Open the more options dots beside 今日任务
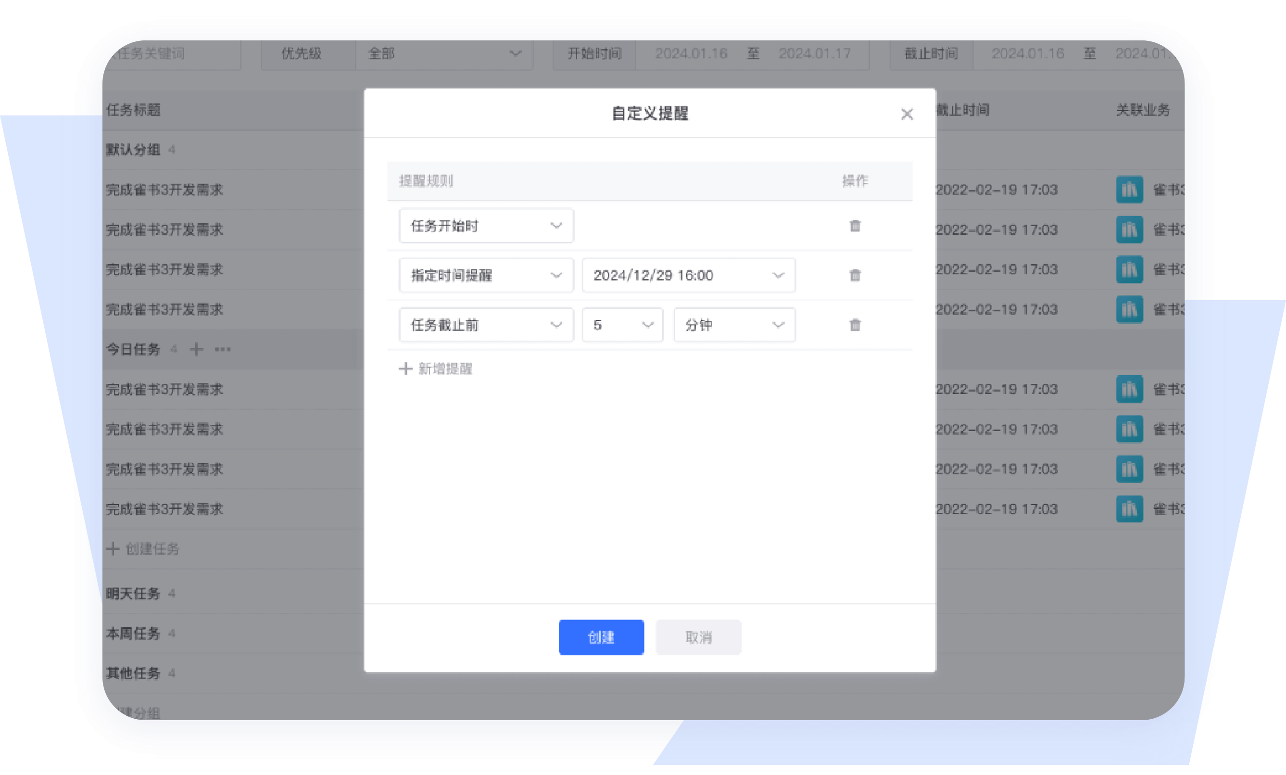This screenshot has height=775, width=1286. (223, 349)
